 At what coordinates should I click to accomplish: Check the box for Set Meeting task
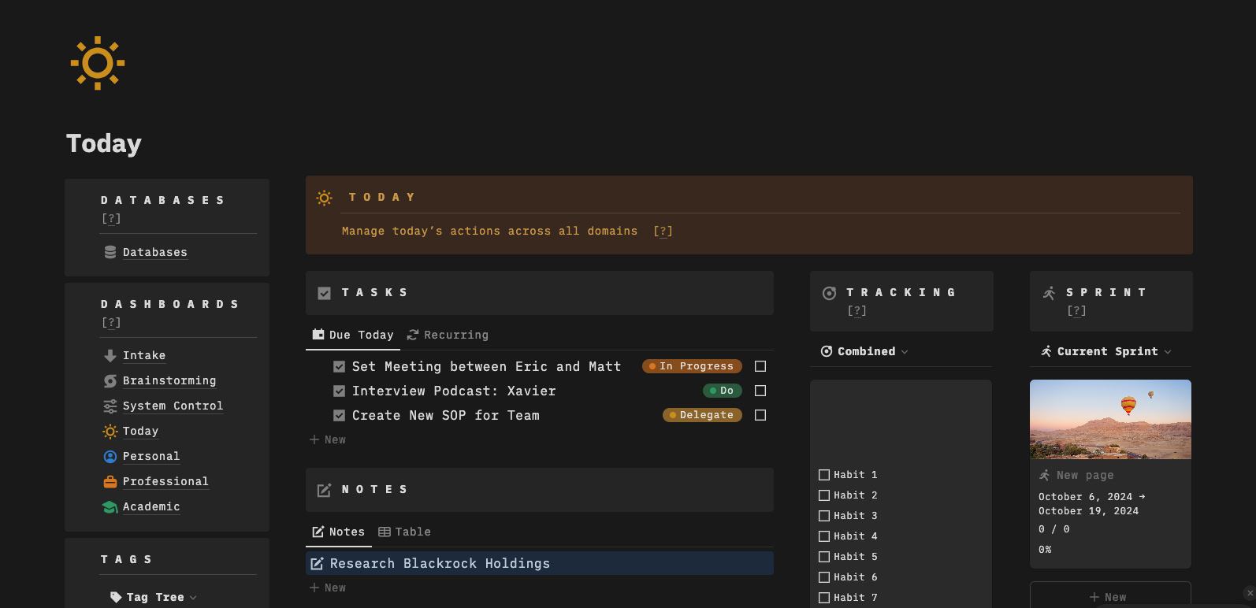(x=760, y=366)
